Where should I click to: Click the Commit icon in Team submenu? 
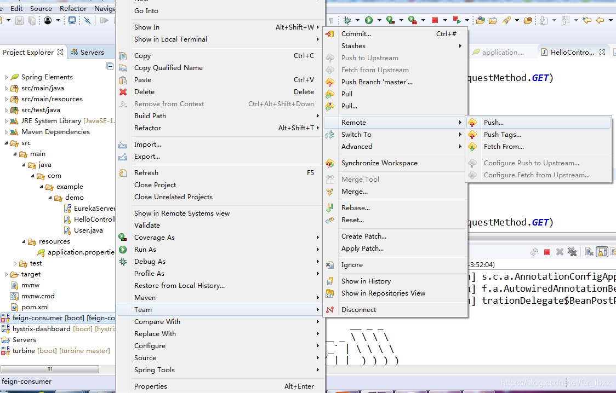click(329, 34)
